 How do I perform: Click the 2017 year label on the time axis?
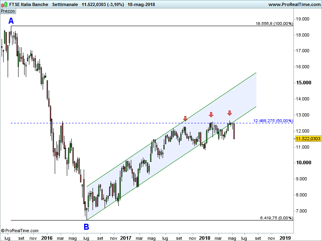click(x=126, y=238)
